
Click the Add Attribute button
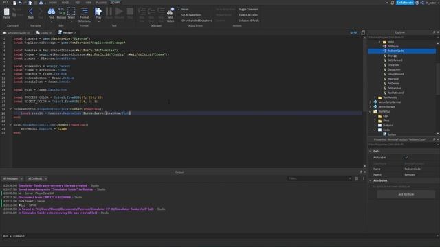pos(406,194)
